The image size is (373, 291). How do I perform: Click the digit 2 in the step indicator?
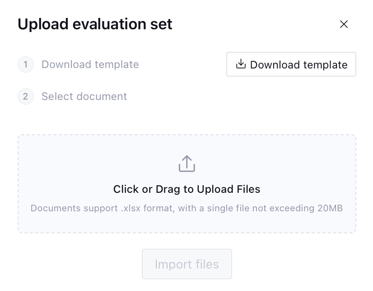click(26, 96)
